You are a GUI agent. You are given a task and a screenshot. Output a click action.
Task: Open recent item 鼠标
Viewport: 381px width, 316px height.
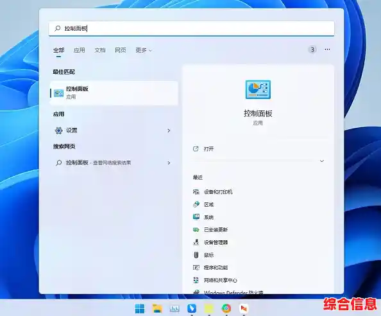[x=208, y=255]
